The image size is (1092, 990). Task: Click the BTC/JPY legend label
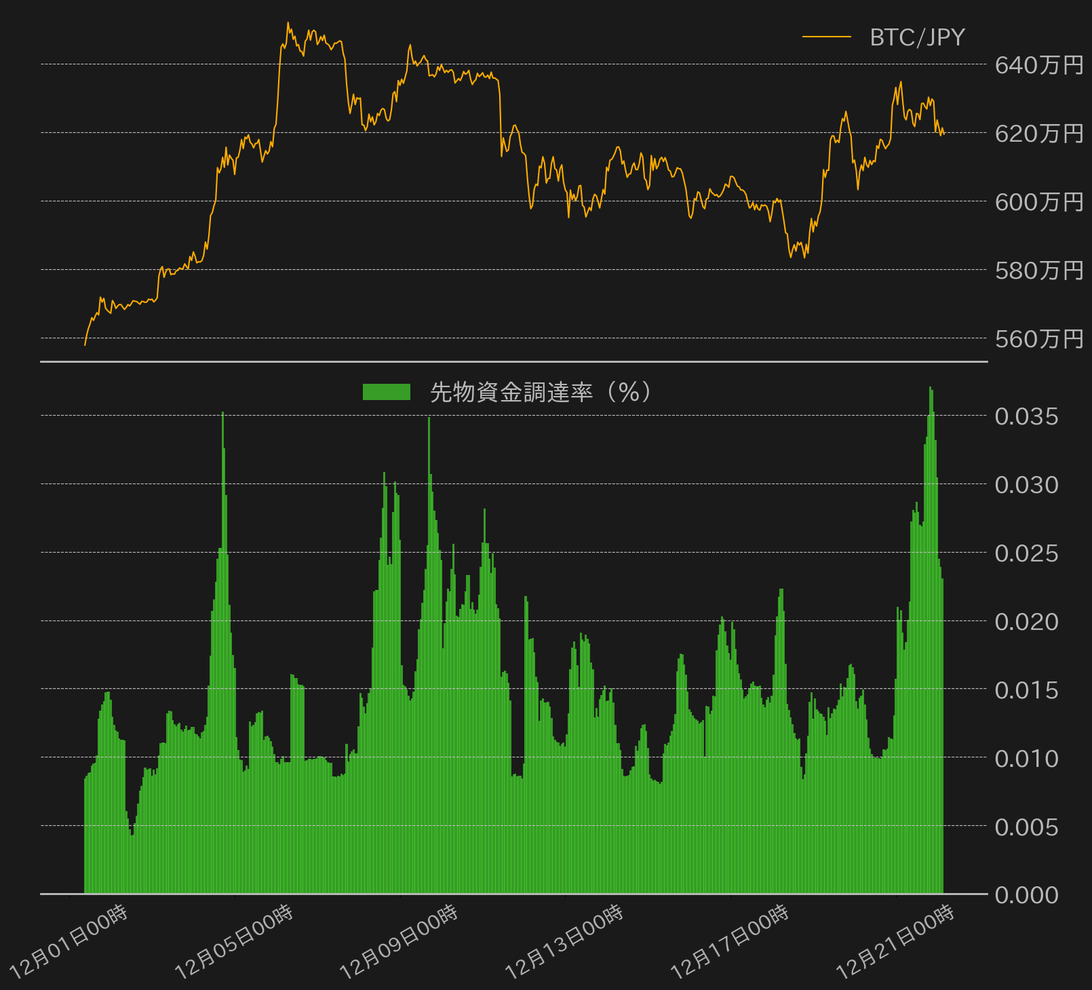[x=917, y=37]
